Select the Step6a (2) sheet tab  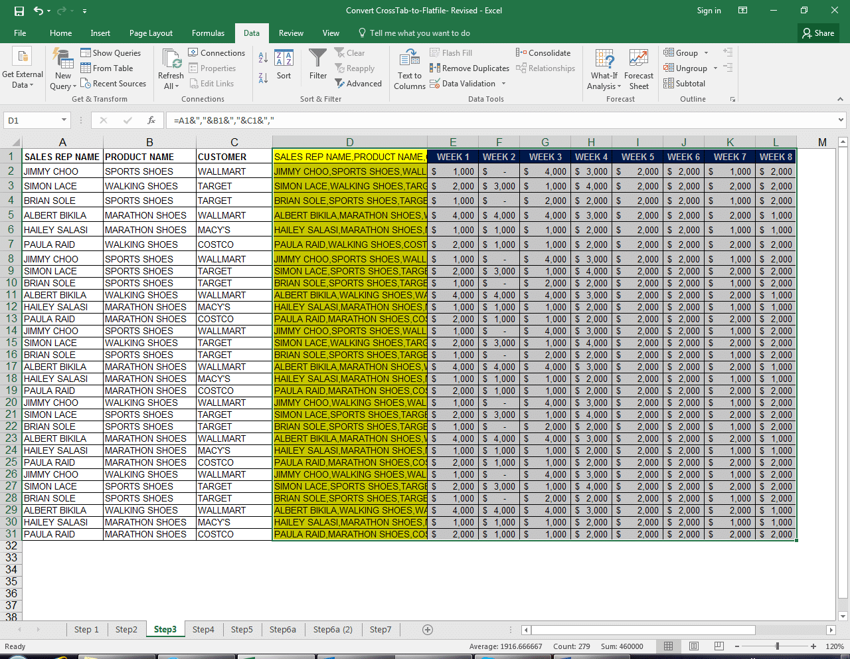(333, 630)
